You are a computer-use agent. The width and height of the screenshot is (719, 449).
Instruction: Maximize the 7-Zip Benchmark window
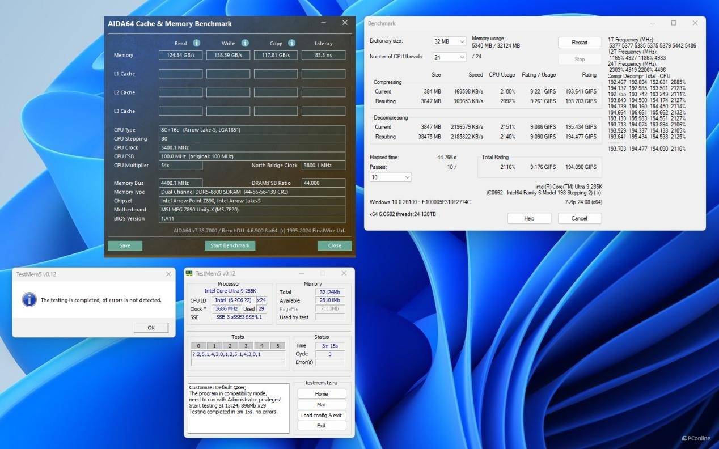(x=674, y=23)
